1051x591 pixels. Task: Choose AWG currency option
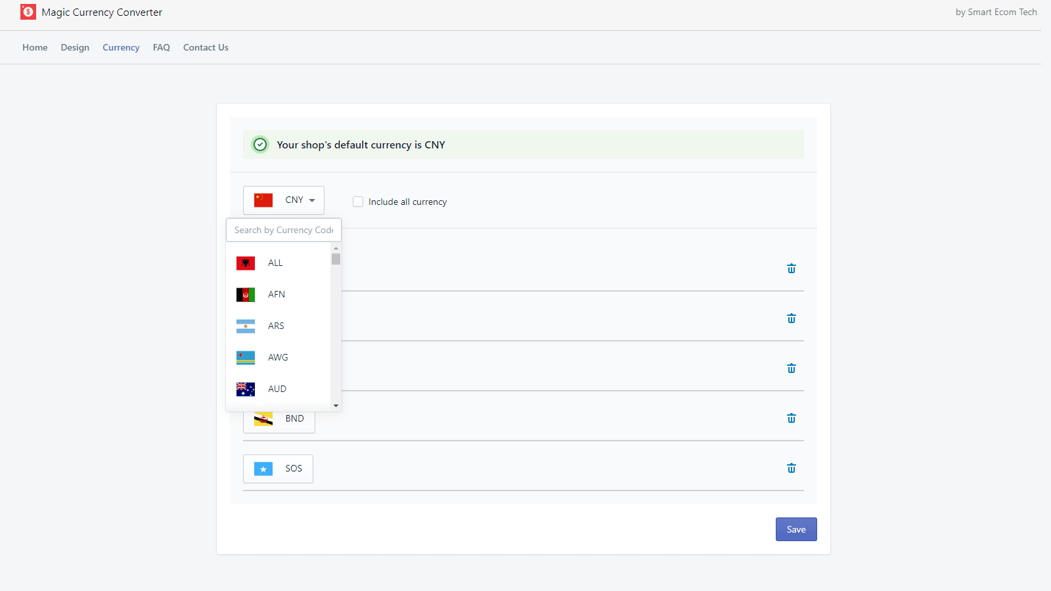[277, 358]
